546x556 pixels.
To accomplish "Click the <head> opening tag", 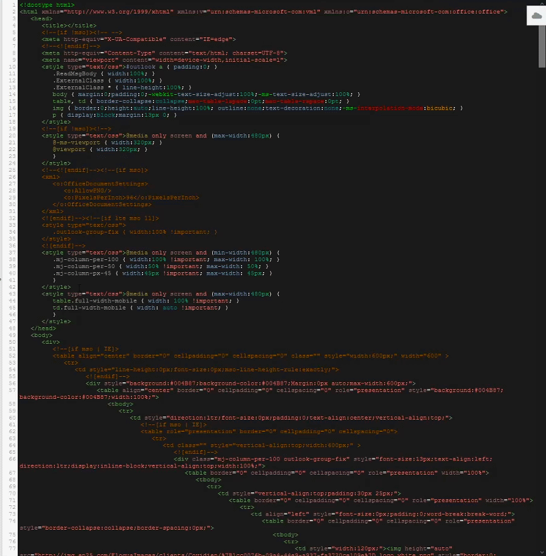I will tap(42, 18).
